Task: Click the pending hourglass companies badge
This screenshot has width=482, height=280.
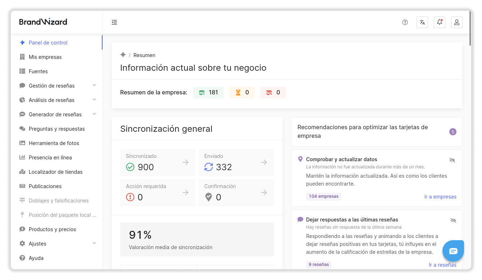Action: pyautogui.click(x=242, y=93)
